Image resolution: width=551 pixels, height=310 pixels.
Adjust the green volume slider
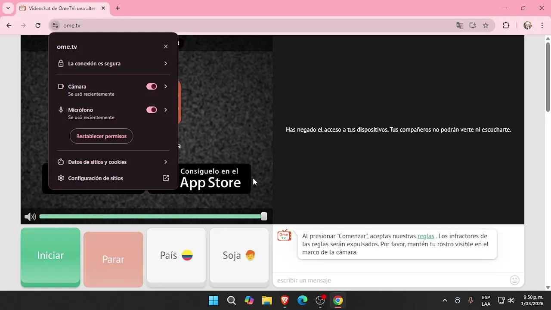[x=153, y=217]
